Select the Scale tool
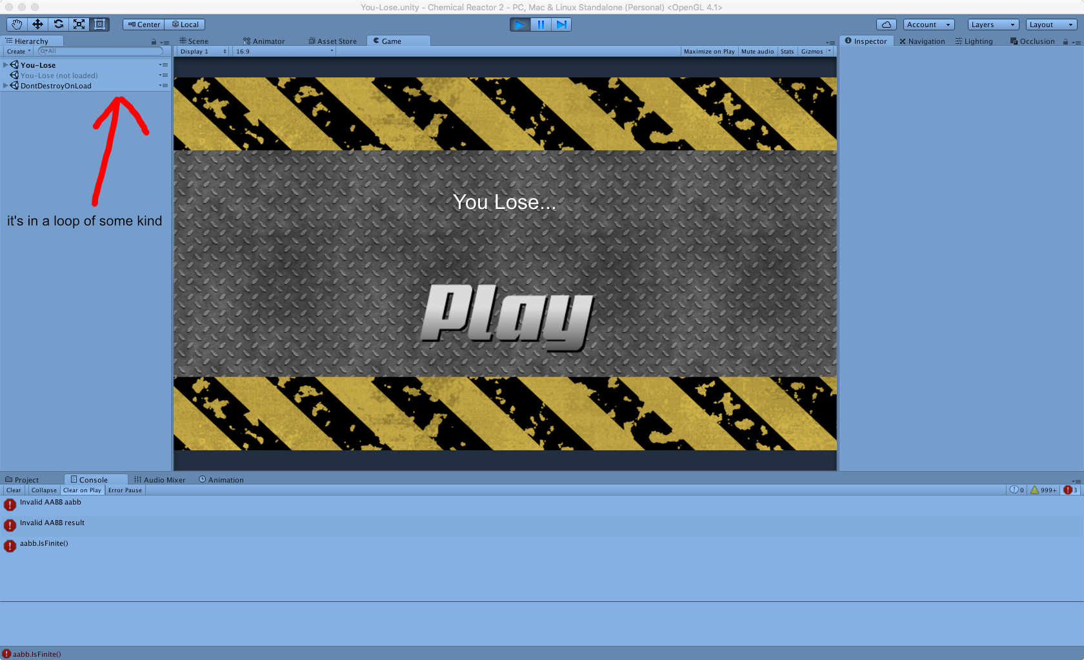 click(x=79, y=25)
